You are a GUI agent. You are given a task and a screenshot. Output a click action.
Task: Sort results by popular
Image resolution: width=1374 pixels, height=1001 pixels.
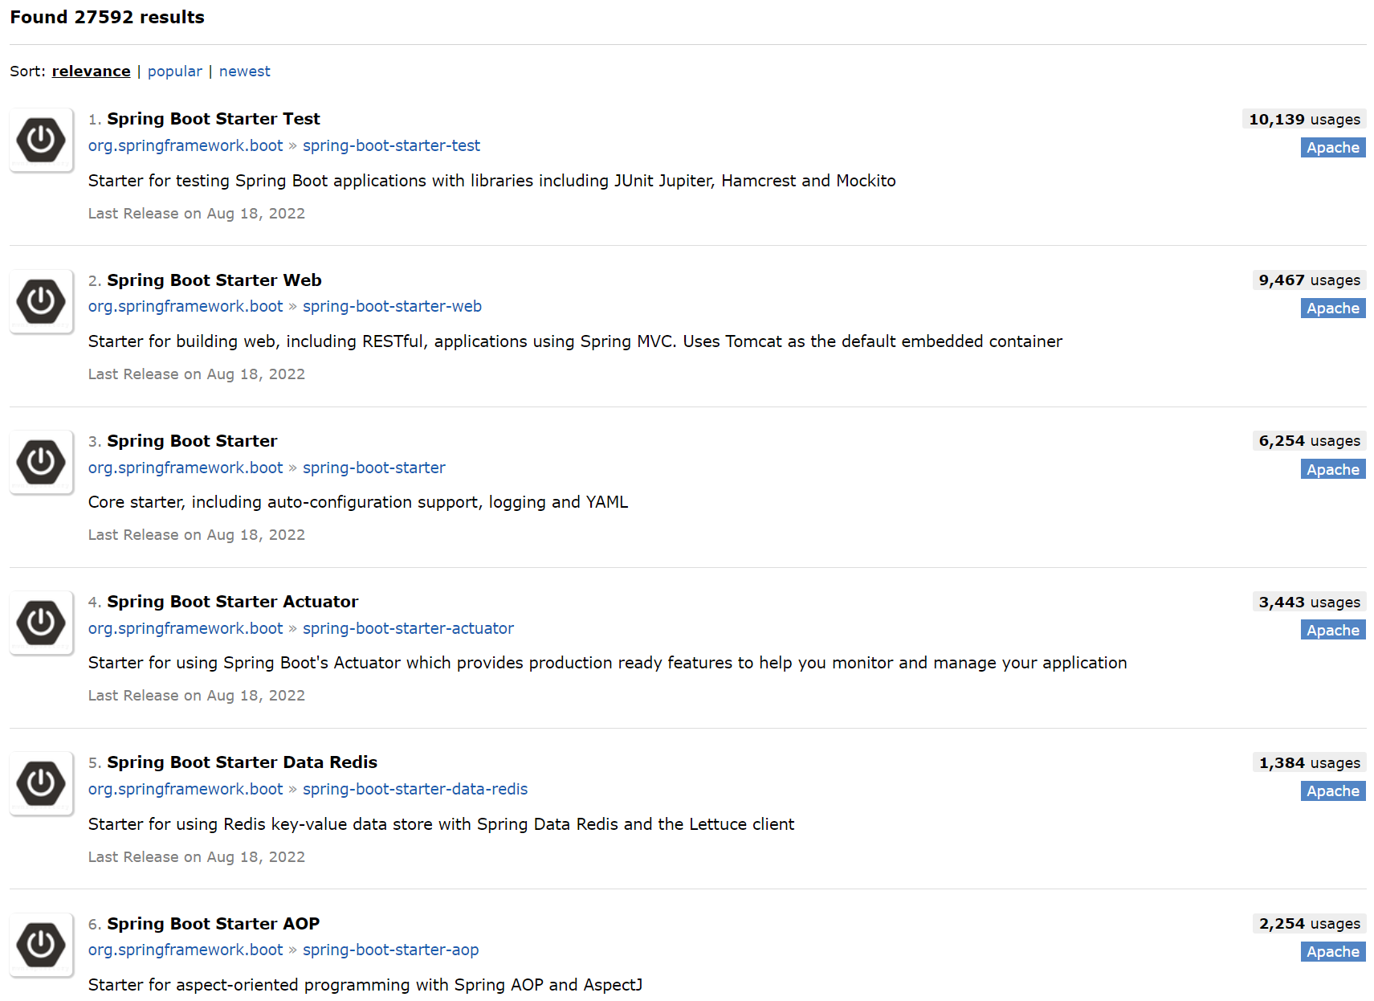click(x=175, y=71)
